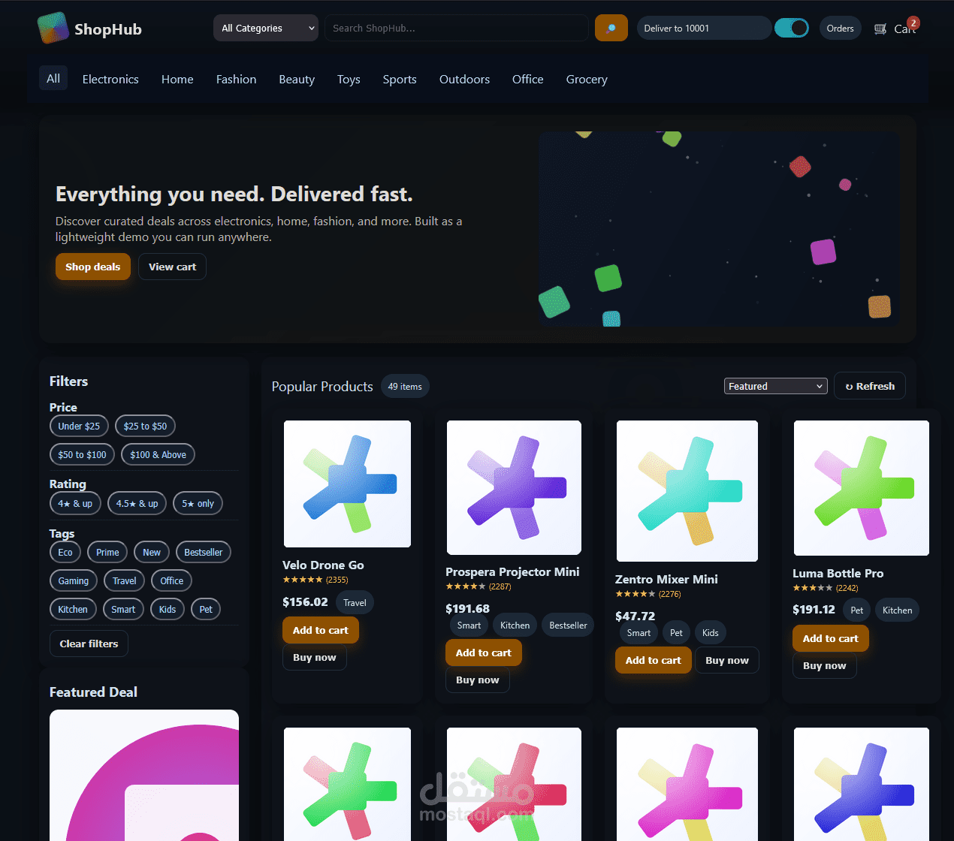Open the shopping cart icon
The height and width of the screenshot is (841, 954).
(880, 29)
